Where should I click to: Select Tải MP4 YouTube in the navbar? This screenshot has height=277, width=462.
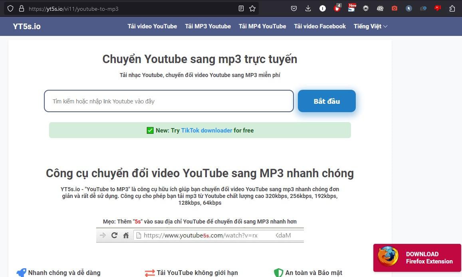tap(262, 26)
